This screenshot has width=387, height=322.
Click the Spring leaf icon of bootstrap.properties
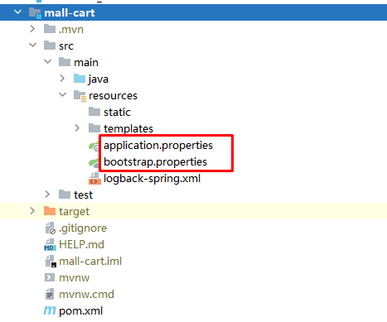(x=94, y=162)
